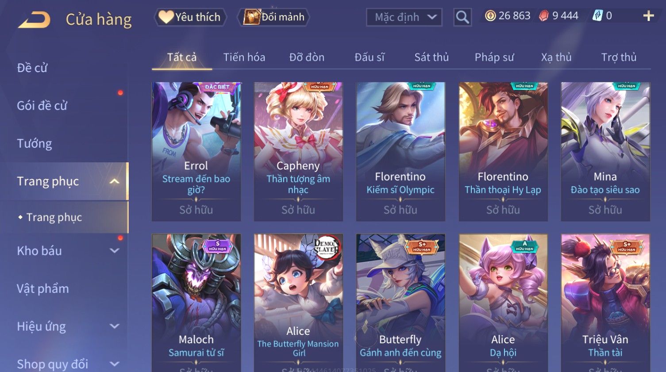Click the golden back arrow icon
The width and height of the screenshot is (666, 372).
point(34,20)
